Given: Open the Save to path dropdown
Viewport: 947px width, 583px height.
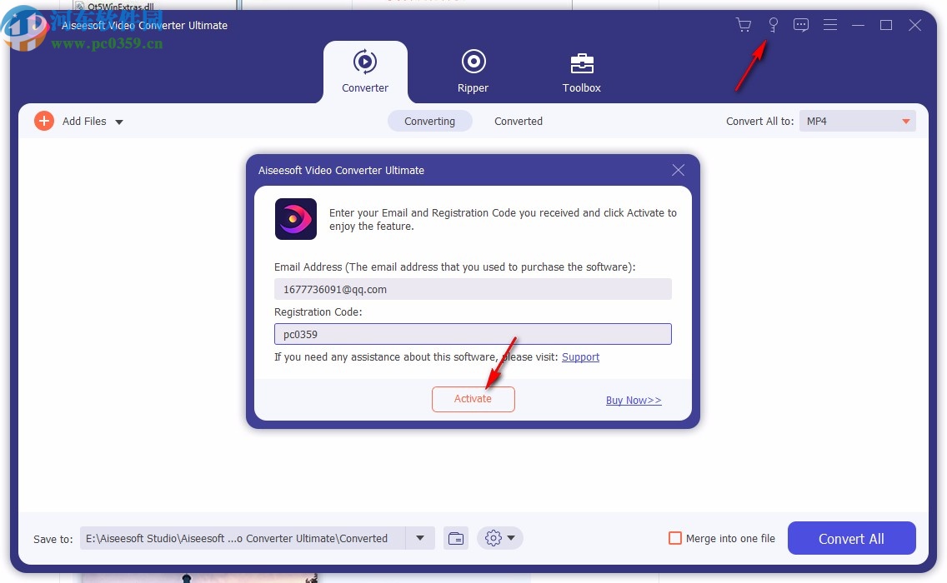Looking at the screenshot, I should pos(420,538).
